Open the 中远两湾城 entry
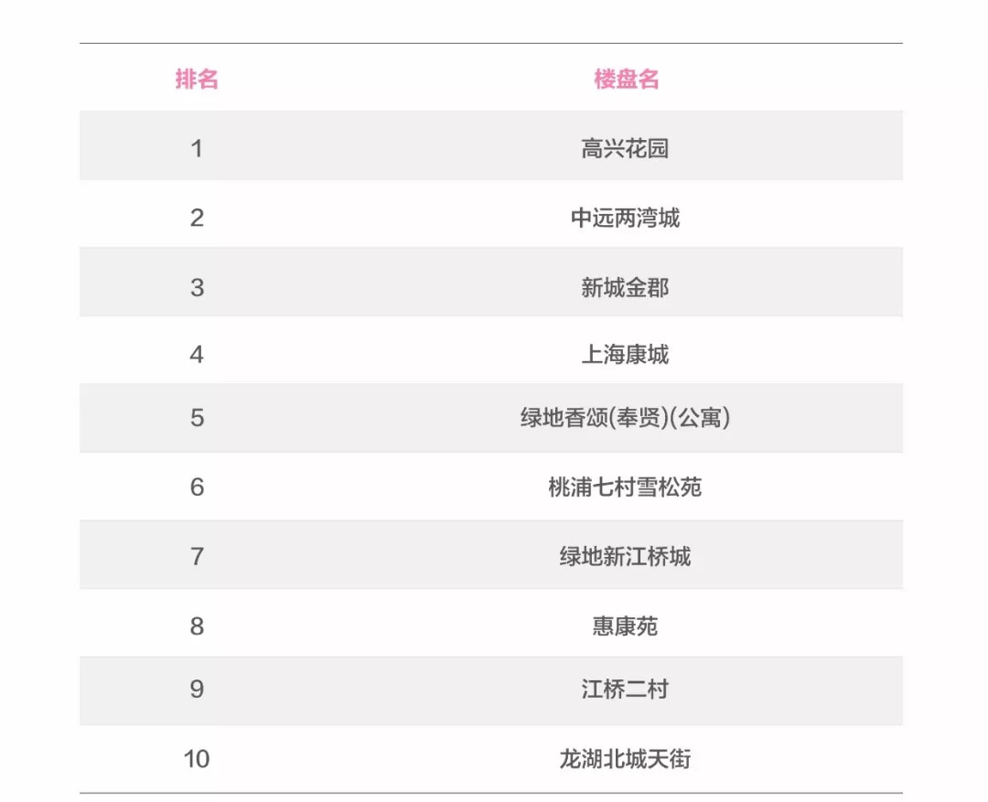This screenshot has height=802, width=988. point(626,218)
